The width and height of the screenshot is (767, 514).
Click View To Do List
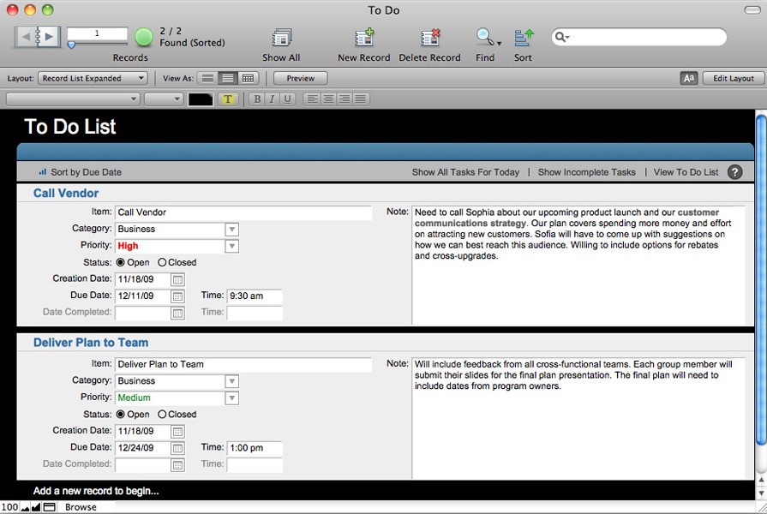click(x=686, y=172)
